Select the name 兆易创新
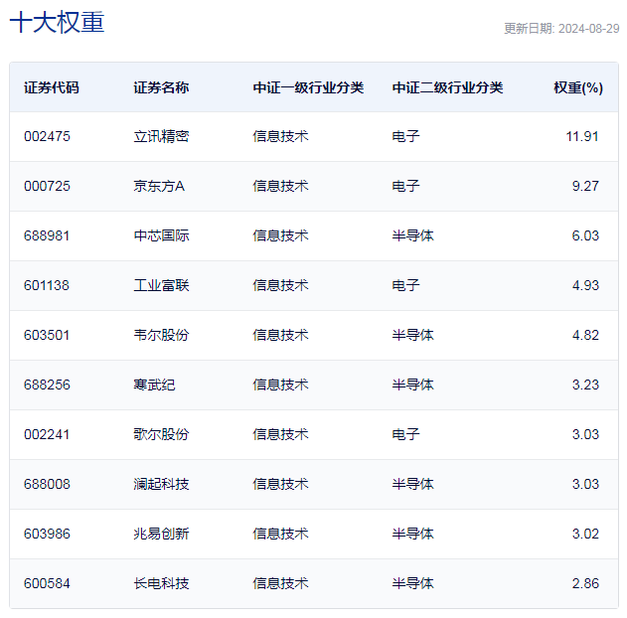Viewport: 627px width, 618px height. (161, 534)
